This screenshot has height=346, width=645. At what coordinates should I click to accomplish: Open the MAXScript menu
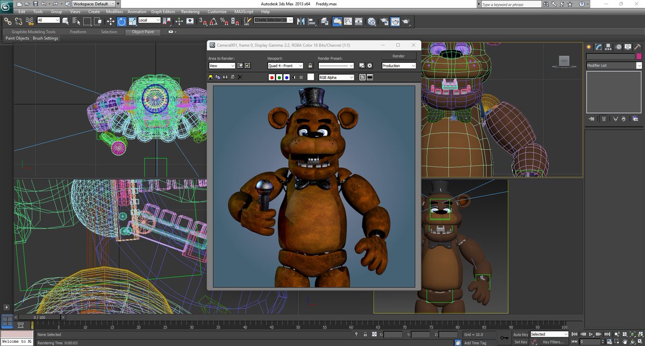pos(243,11)
